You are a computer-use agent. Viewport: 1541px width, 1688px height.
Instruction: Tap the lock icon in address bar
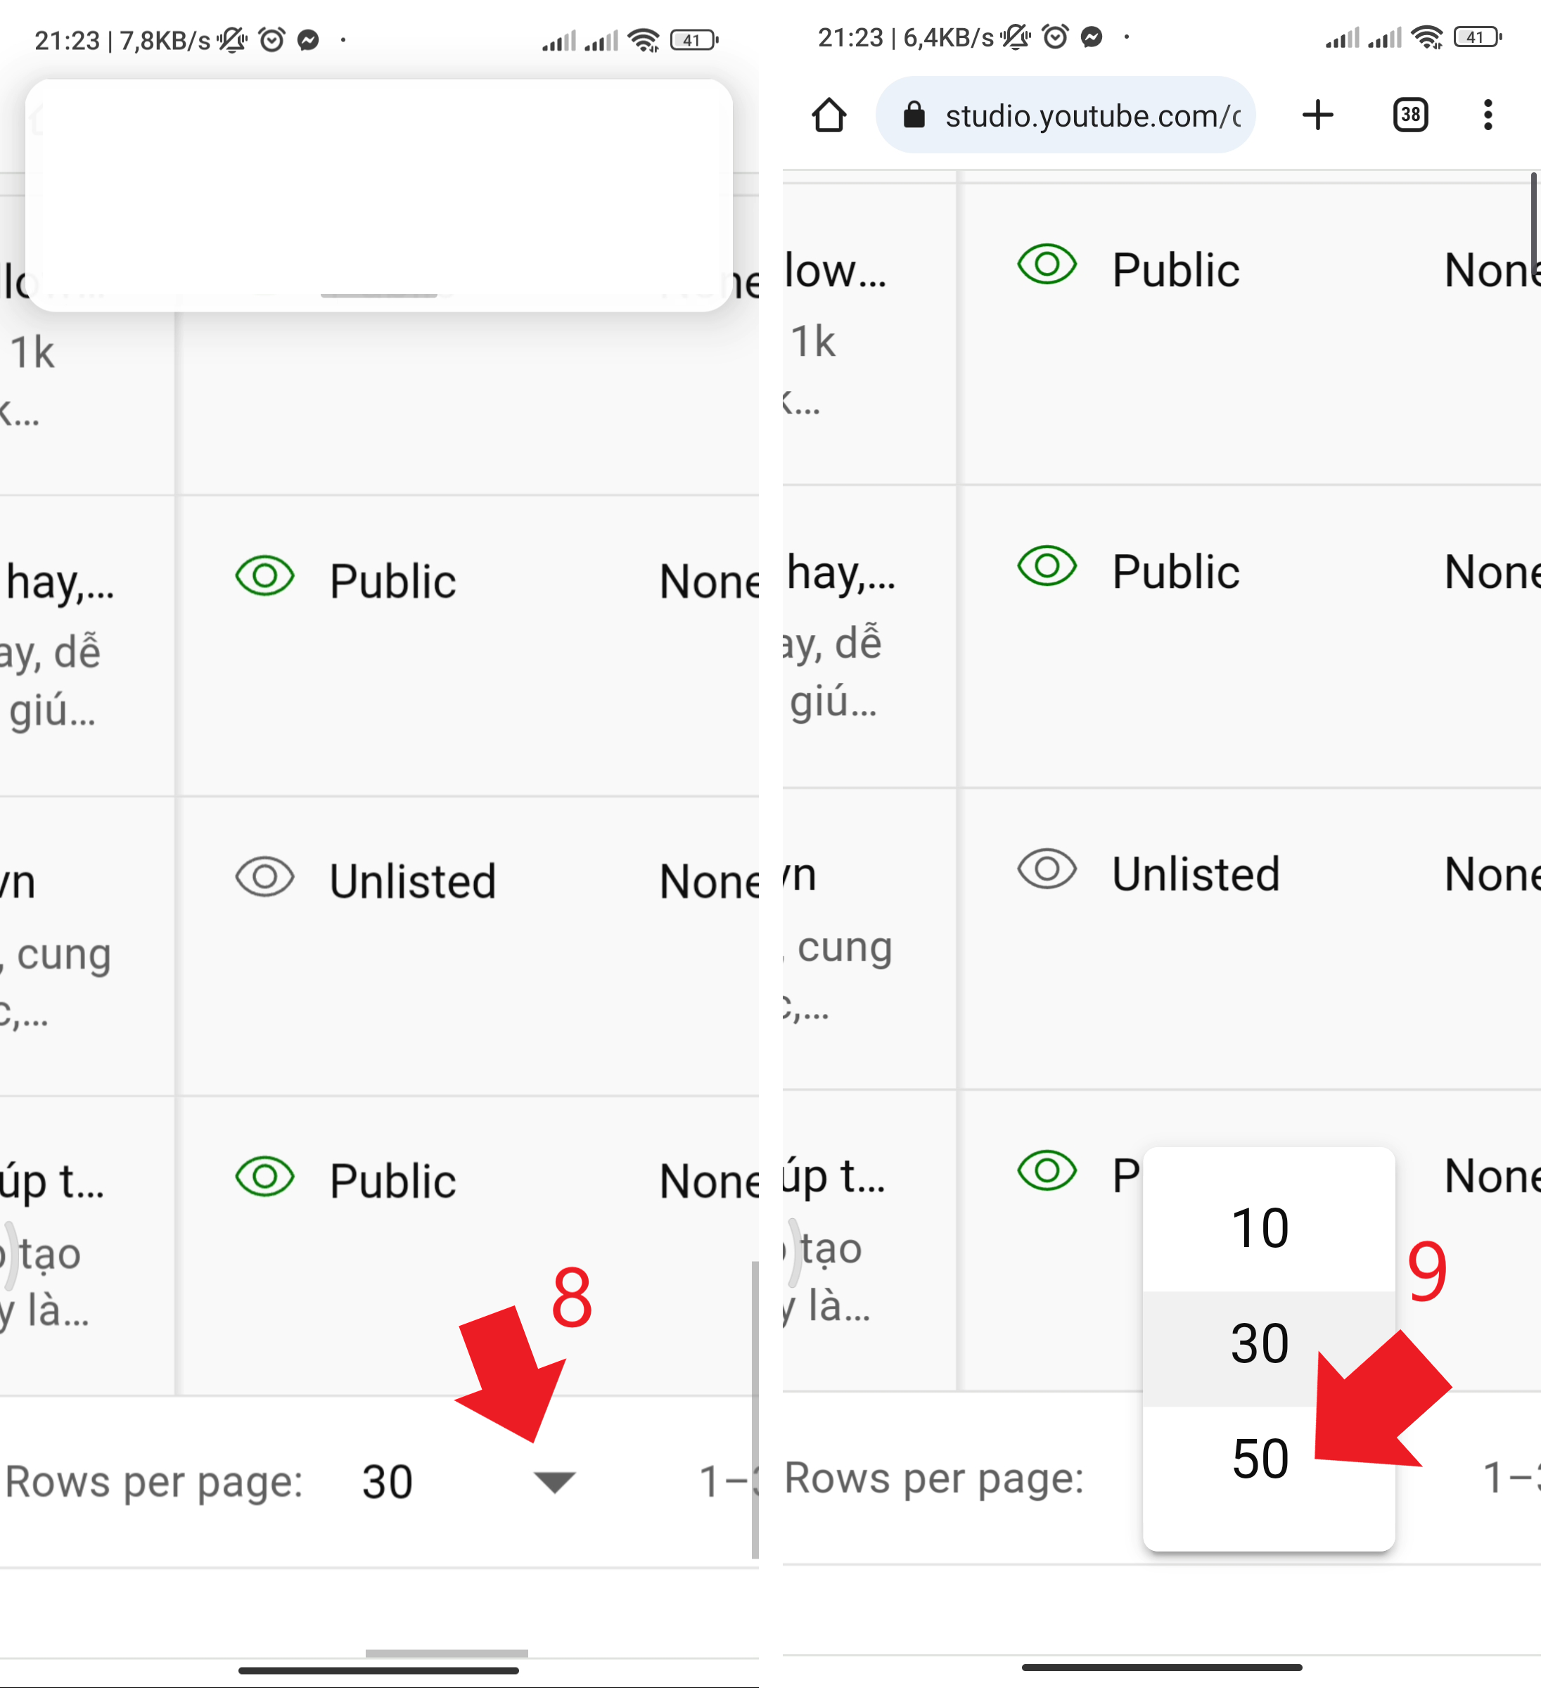[914, 115]
